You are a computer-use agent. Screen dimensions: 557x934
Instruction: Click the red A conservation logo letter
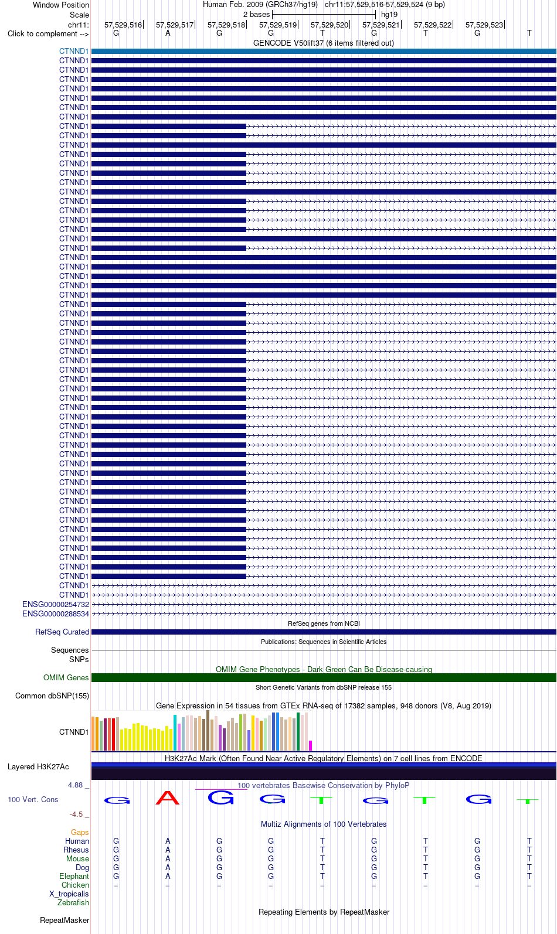(168, 797)
